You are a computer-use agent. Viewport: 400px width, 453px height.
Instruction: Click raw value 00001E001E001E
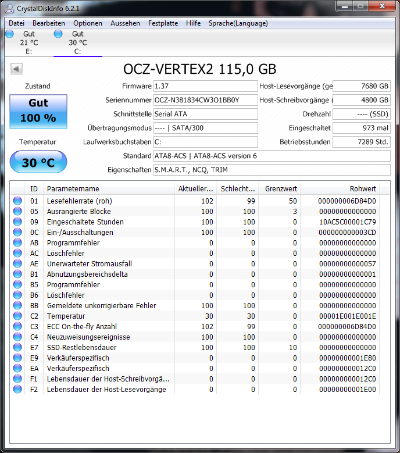(x=348, y=316)
